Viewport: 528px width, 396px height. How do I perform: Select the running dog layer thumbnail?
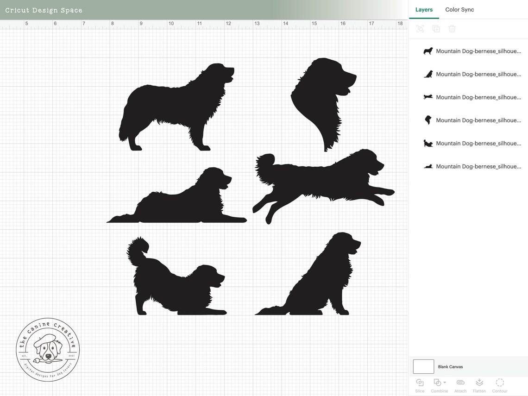[x=428, y=97]
